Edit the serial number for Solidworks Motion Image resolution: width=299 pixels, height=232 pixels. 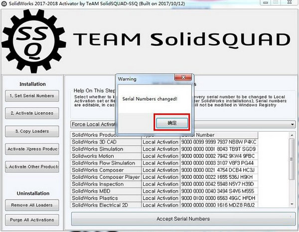coord(219,156)
